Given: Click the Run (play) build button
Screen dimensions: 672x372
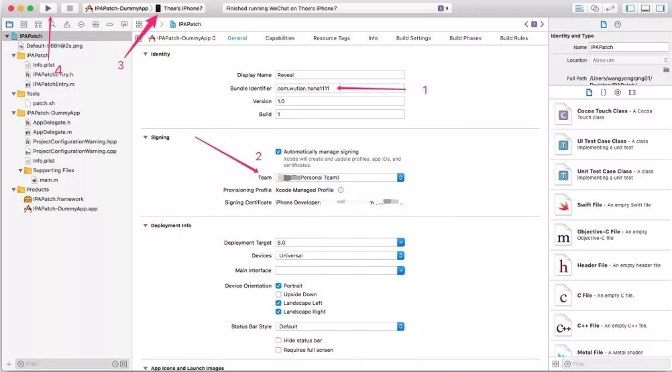Looking at the screenshot, I should point(48,8).
